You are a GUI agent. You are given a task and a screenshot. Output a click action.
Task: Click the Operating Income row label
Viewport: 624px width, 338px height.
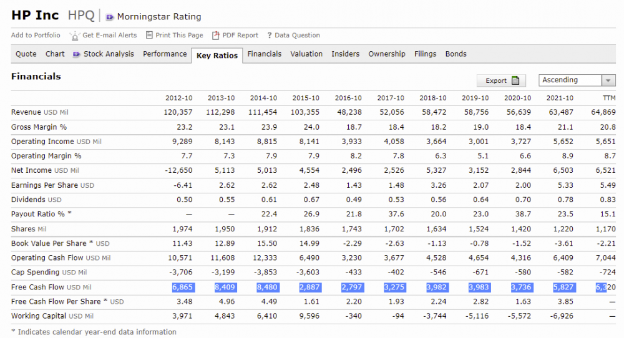click(x=56, y=142)
